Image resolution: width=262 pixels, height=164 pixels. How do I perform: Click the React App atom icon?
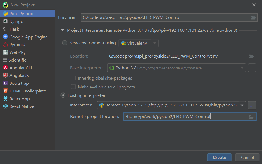click(x=5, y=99)
